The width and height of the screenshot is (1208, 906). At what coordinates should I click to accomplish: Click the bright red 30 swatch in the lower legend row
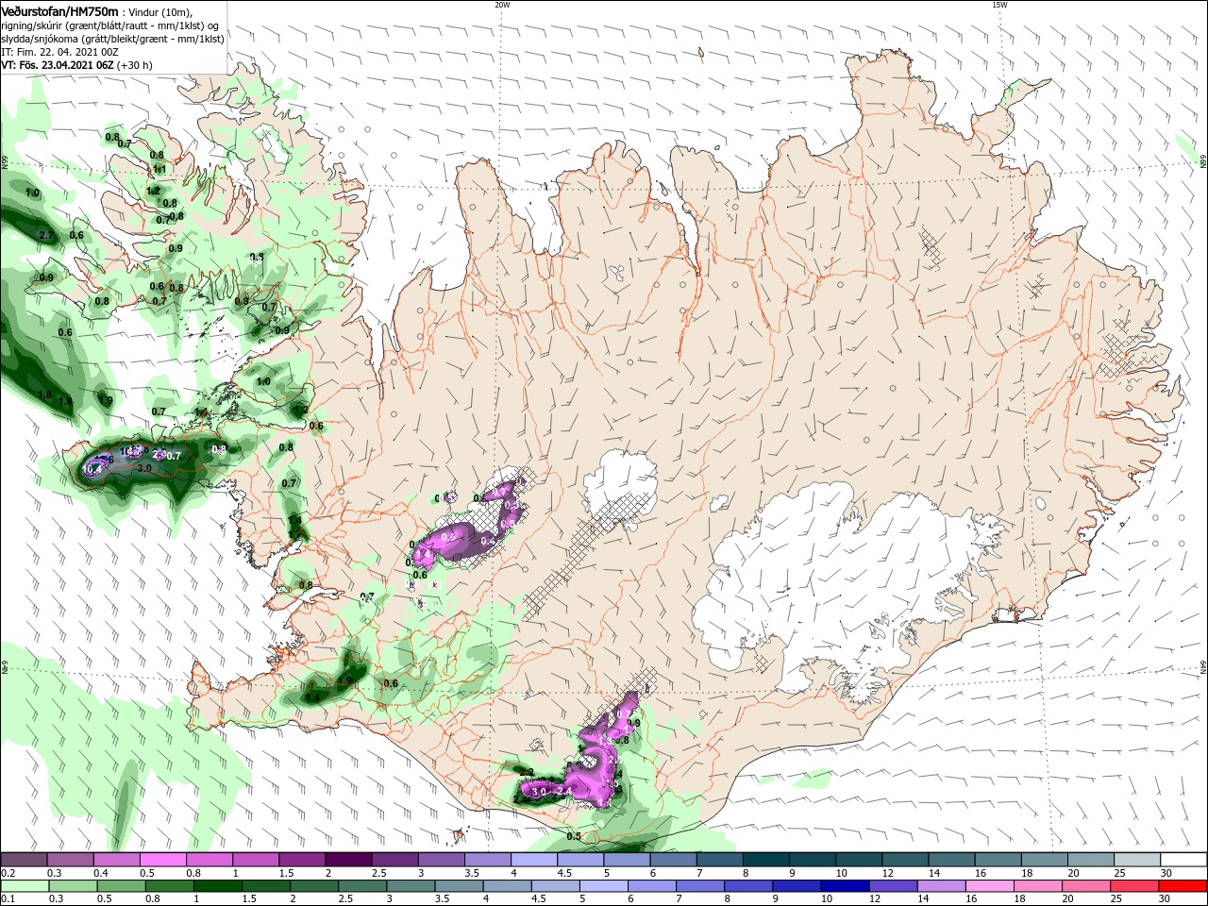coord(1183,887)
